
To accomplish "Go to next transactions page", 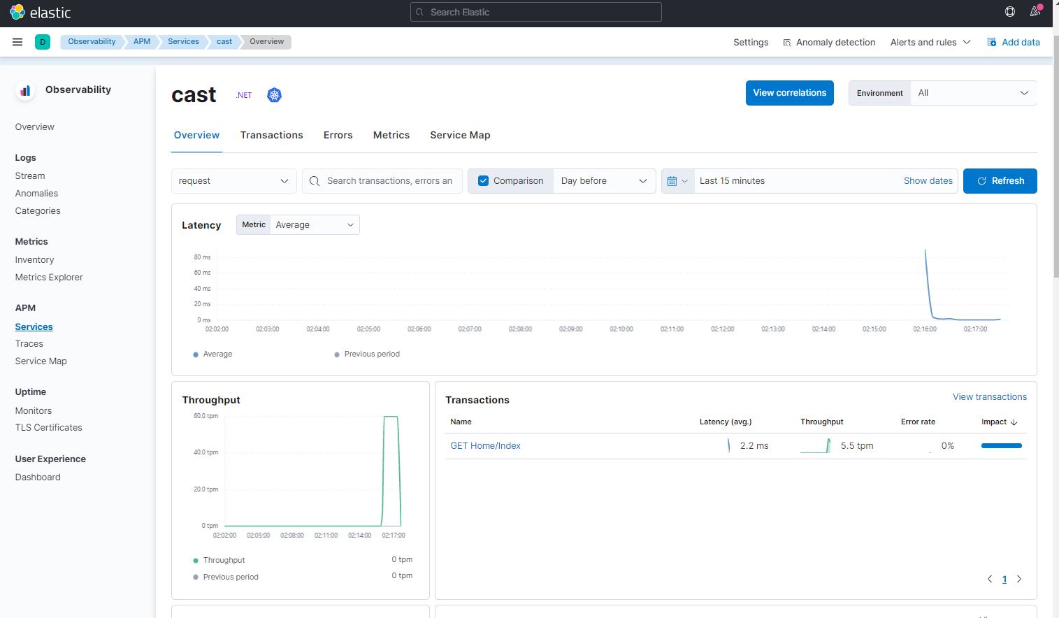I will (x=1019, y=579).
